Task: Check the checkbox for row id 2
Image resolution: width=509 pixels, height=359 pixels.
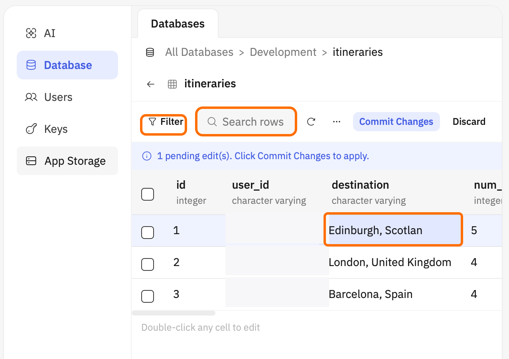Action: 148,264
